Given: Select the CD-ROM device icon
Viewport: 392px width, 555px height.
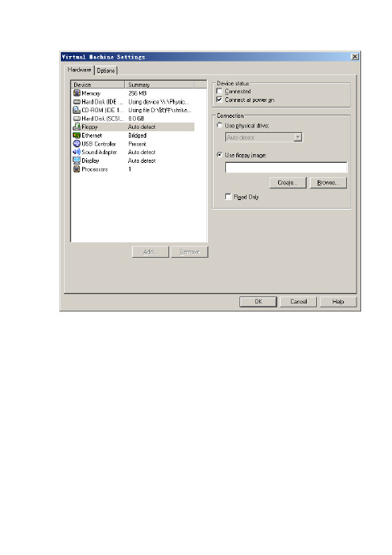Looking at the screenshot, I should [77, 110].
